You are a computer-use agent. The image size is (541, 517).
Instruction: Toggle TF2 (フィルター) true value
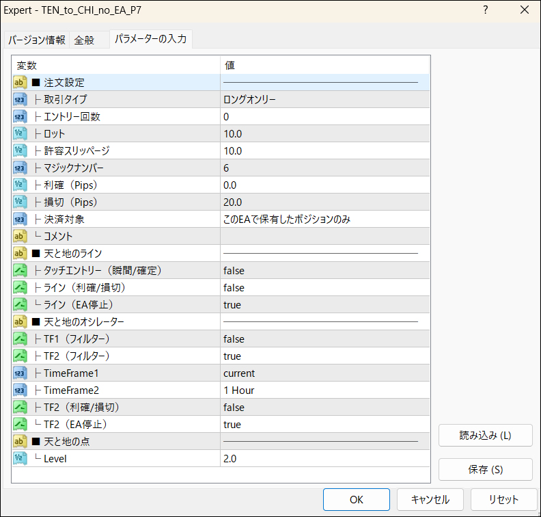pyautogui.click(x=324, y=356)
